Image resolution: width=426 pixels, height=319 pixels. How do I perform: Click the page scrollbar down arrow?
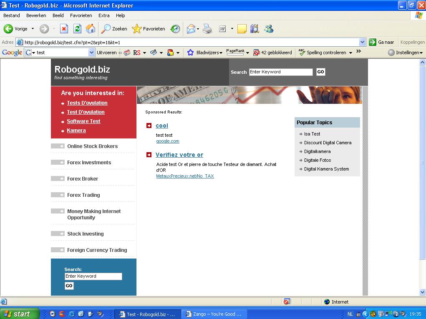click(x=423, y=292)
